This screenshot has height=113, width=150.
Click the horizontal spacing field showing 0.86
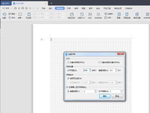pos(86,70)
